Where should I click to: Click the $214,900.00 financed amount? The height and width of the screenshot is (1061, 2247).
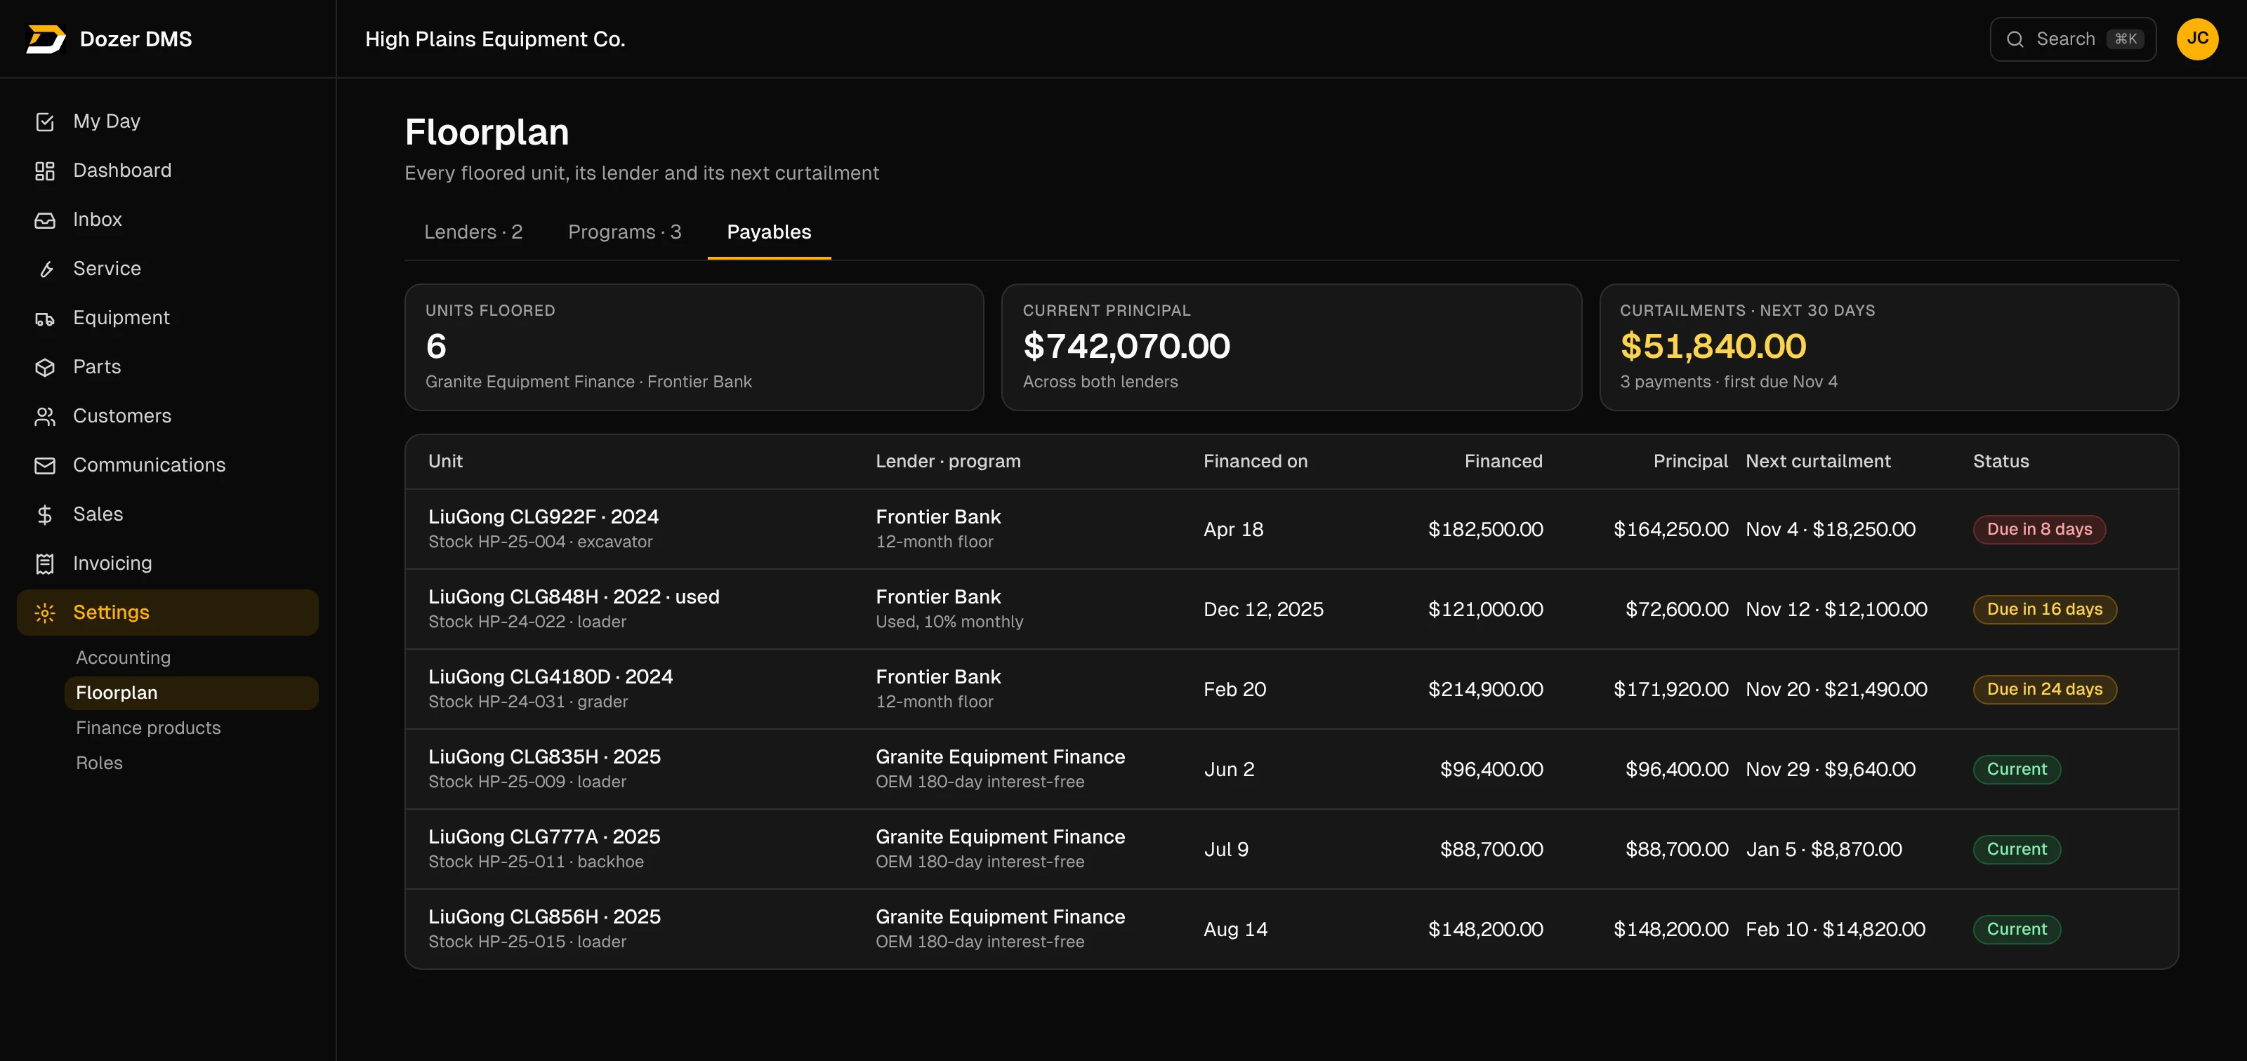coord(1484,690)
